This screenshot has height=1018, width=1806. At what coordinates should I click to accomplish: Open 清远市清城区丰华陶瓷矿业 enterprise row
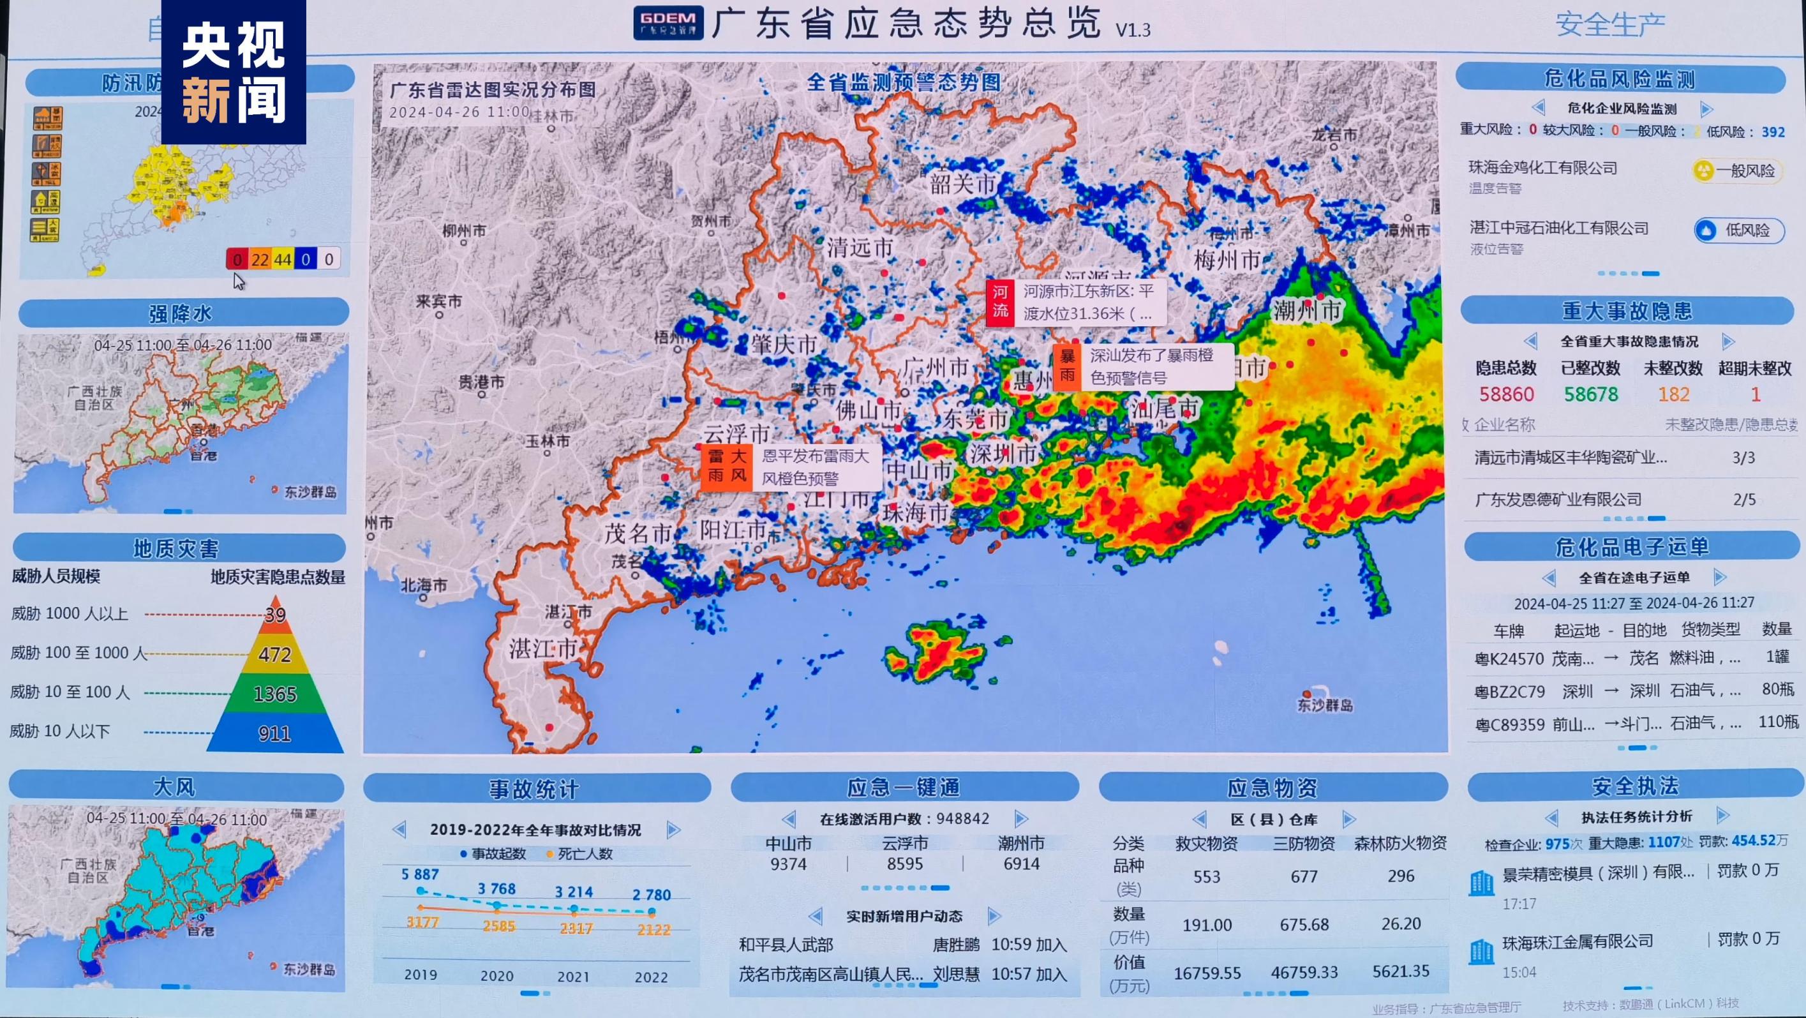(1571, 458)
